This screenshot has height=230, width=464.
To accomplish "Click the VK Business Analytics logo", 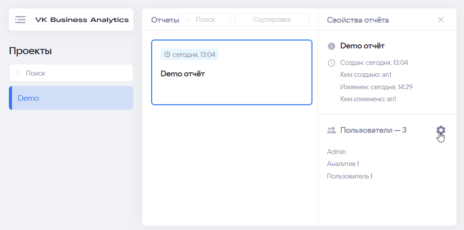I will pyautogui.click(x=82, y=20).
